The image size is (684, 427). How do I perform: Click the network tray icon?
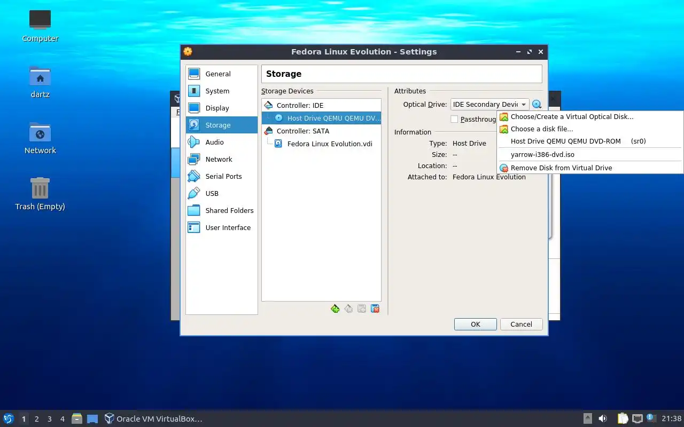[x=638, y=418]
